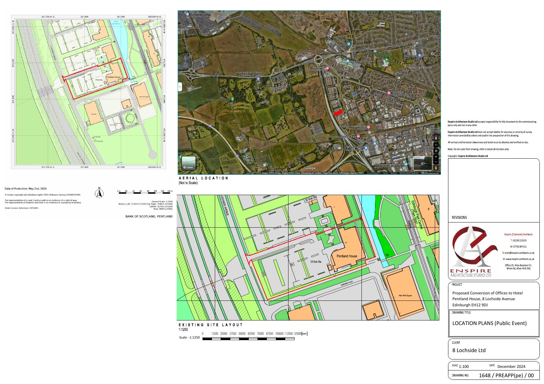Click the 'Edinburgh EH12 9DJ' address line
The image size is (544, 384).
pos(470,305)
